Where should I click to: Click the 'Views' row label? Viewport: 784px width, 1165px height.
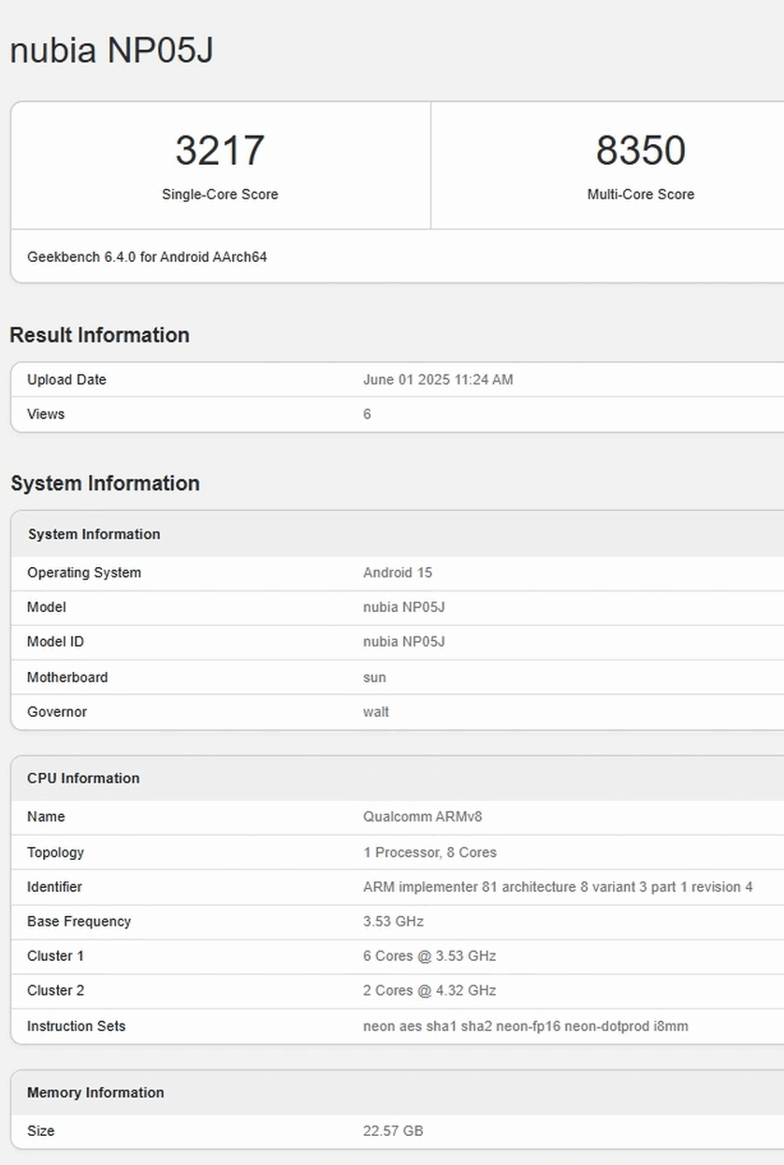(46, 415)
